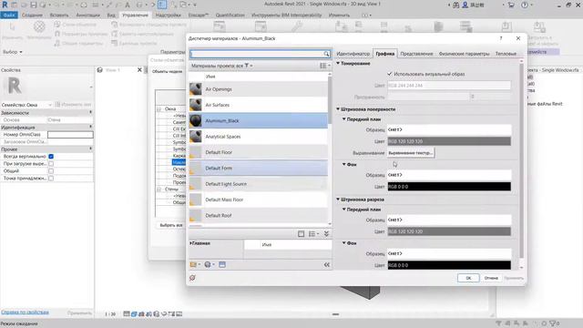This screenshot has height=328, width=583.
Task: Open the Help question mark in title bar
Action: tap(525, 5)
